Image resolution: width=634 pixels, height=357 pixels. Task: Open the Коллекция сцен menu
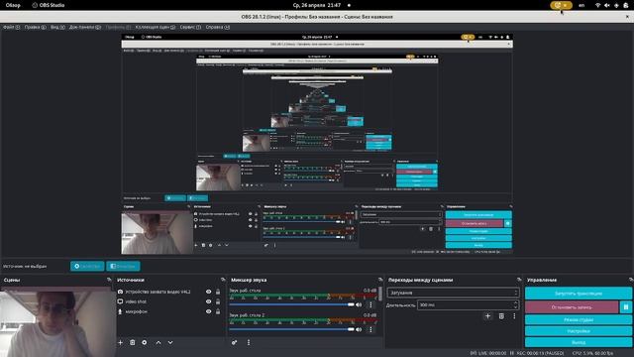156,27
